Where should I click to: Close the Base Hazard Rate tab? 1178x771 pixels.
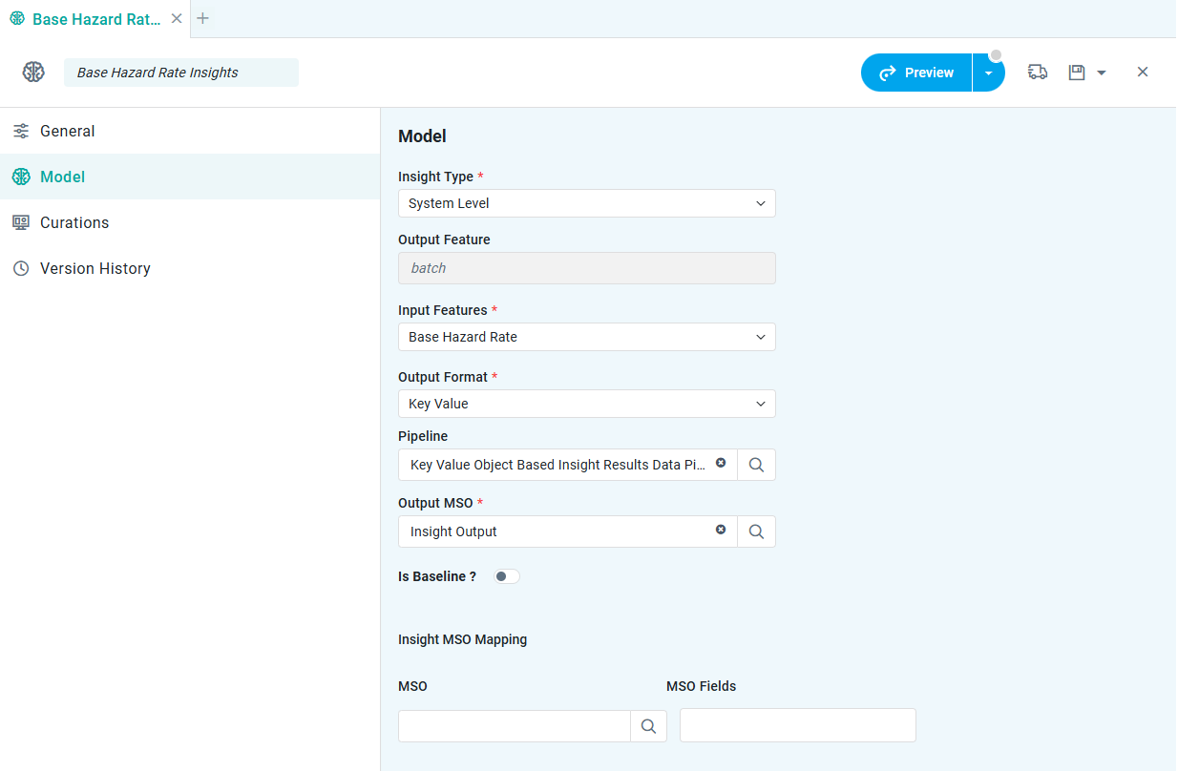[177, 18]
